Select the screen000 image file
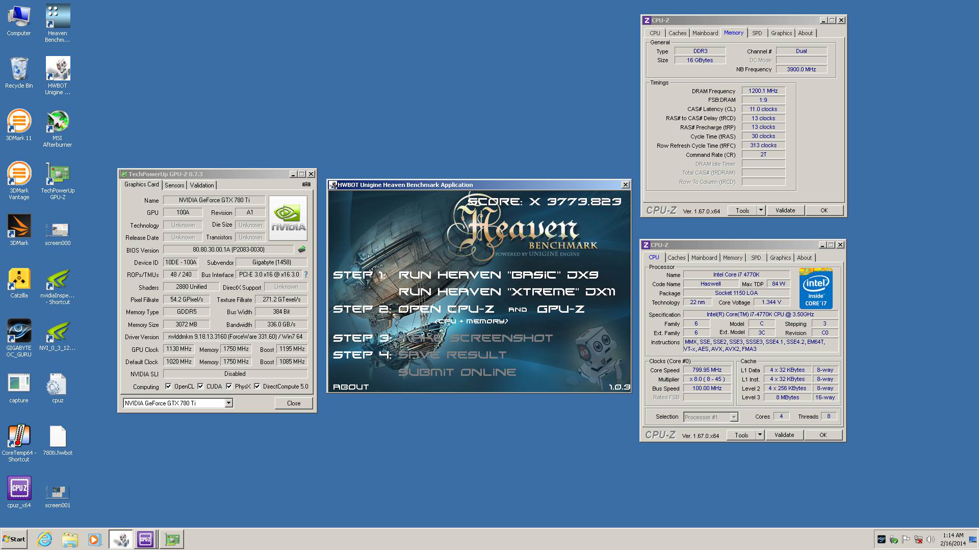 (58, 233)
